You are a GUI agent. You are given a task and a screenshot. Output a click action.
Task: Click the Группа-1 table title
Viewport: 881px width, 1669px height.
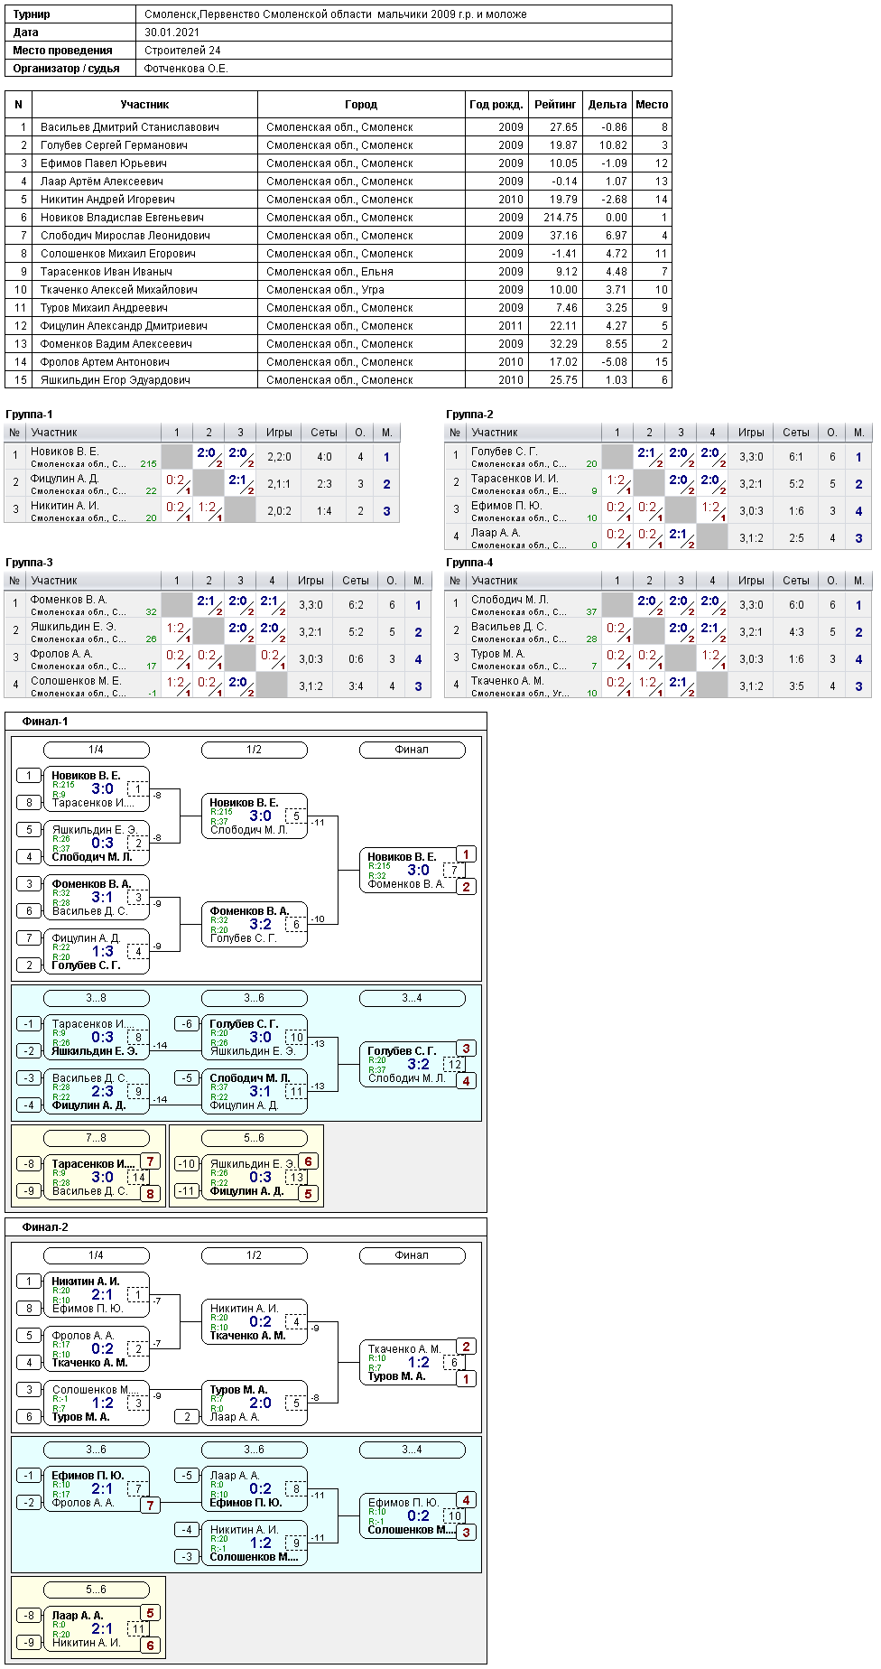[29, 415]
